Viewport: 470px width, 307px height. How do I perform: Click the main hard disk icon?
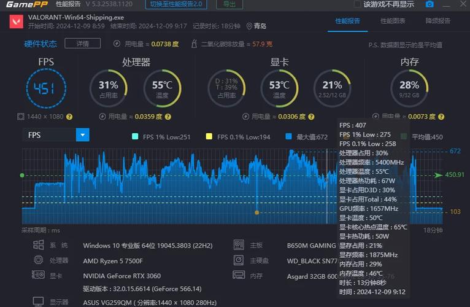point(239,260)
